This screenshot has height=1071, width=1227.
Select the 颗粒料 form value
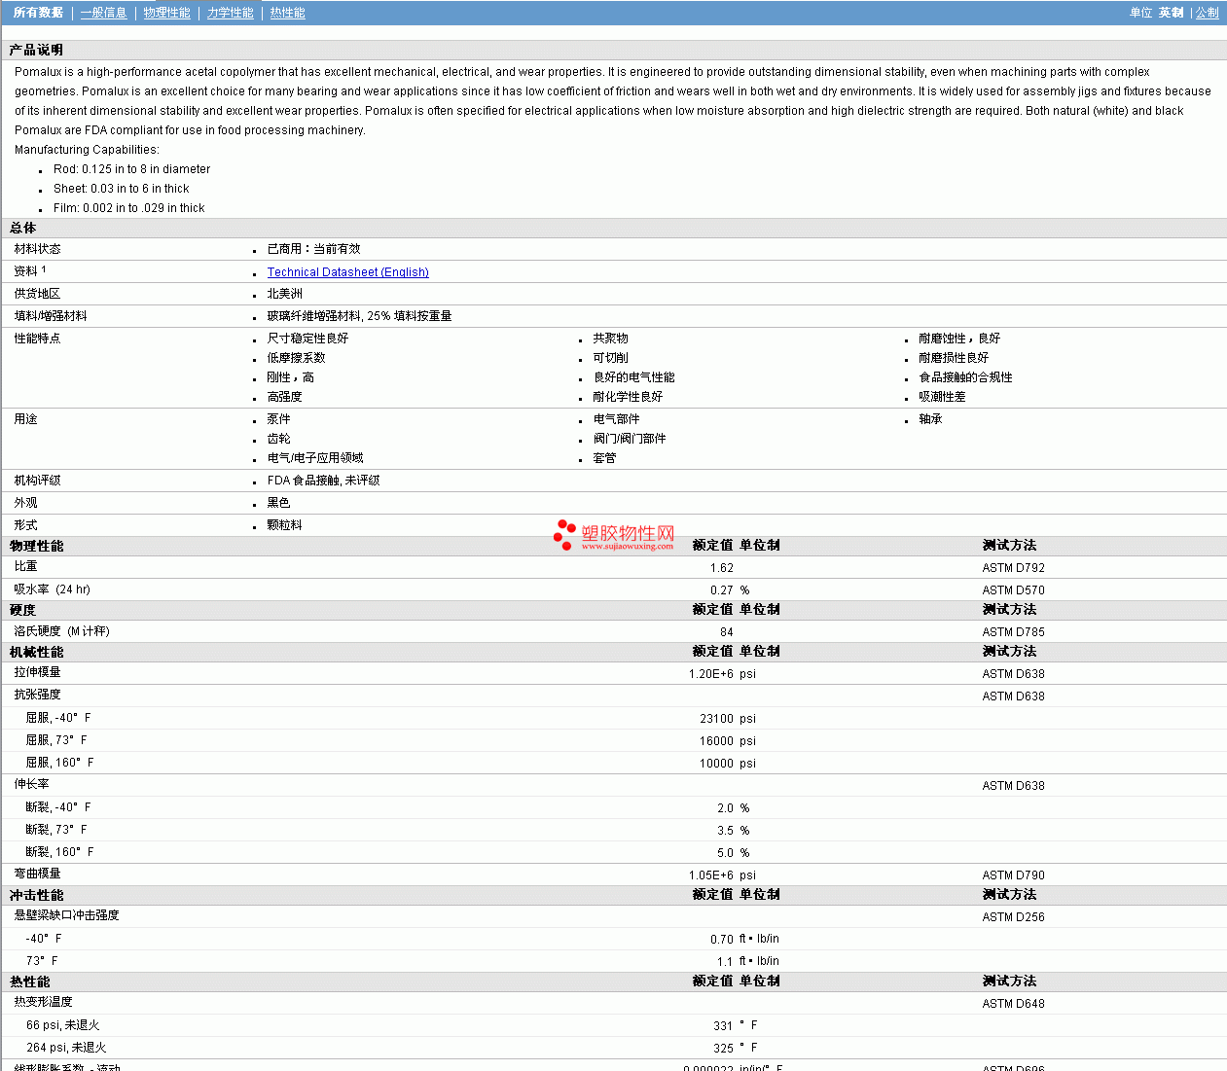[285, 525]
